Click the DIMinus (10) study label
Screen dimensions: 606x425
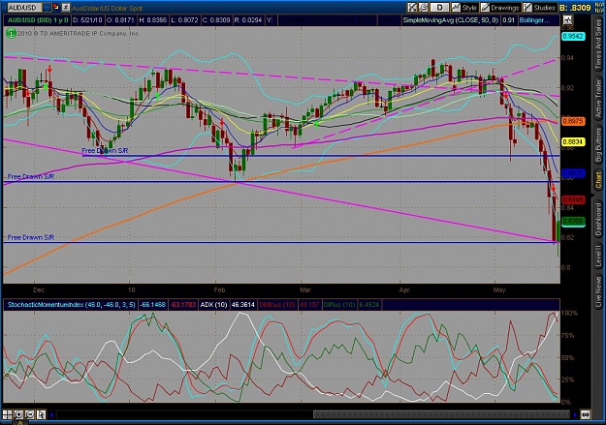click(x=276, y=305)
